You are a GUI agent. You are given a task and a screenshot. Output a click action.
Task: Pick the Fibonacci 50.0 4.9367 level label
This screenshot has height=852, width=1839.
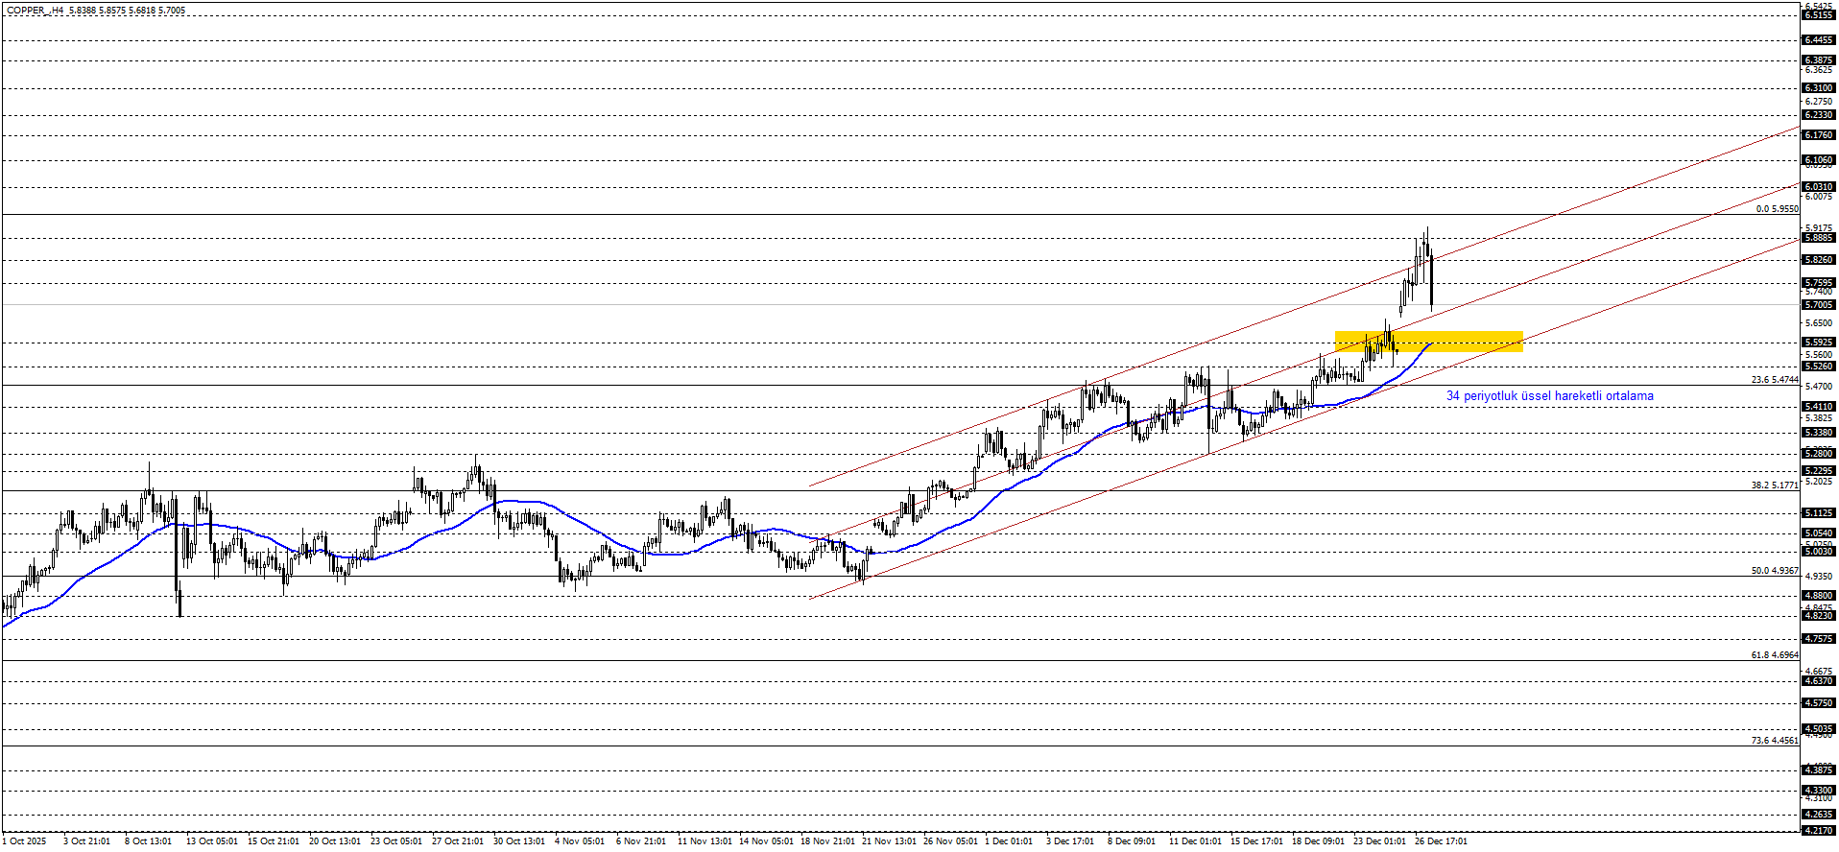(x=1775, y=571)
